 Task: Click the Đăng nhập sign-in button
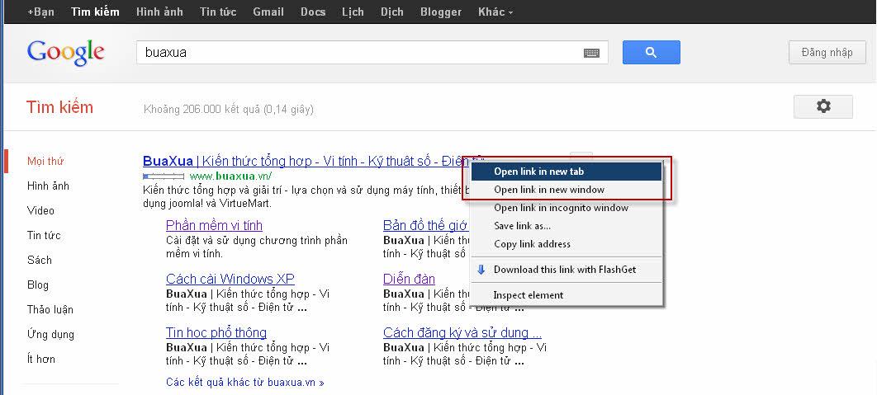point(827,53)
